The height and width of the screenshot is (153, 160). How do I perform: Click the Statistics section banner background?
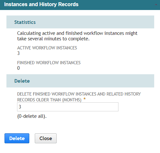[94, 22]
